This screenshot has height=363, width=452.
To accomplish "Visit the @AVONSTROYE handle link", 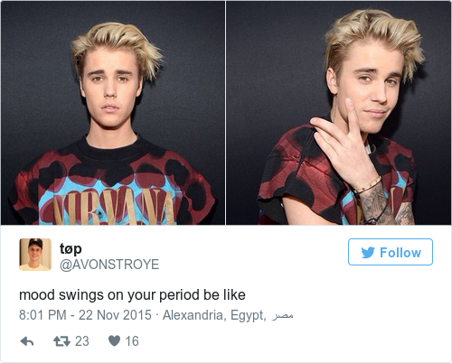I will coord(109,265).
